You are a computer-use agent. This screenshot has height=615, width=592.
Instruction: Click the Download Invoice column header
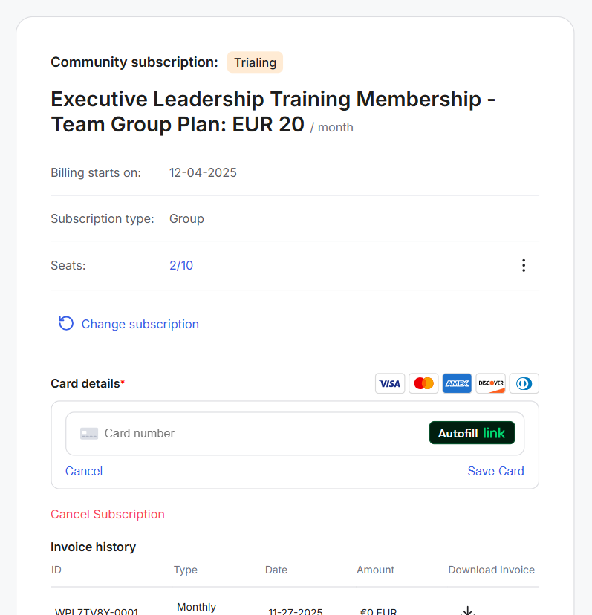coord(491,570)
